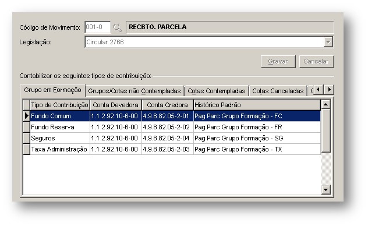The image size is (368, 226).
Task: Click the row selector for Taxa Administração
Action: [27, 149]
